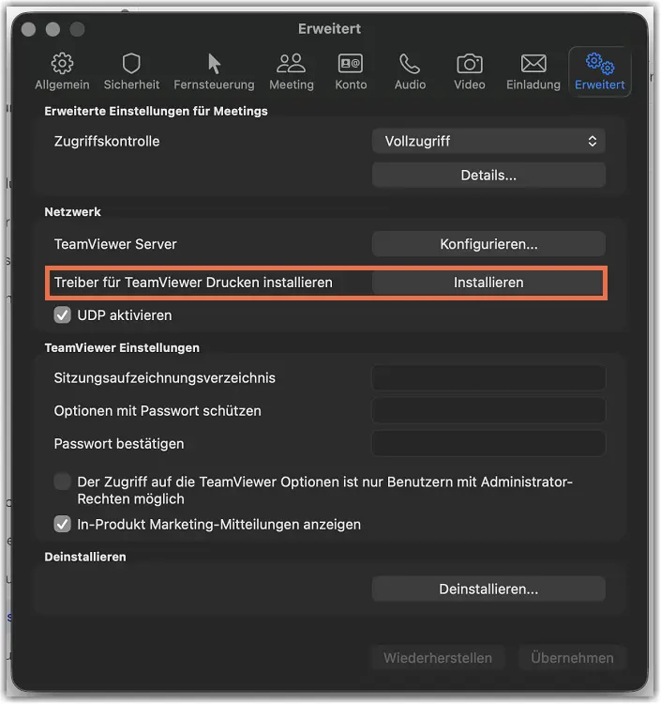This screenshot has width=661, height=704.
Task: Click the 'TeamViewer Einstellungen' heading
Action: click(122, 348)
